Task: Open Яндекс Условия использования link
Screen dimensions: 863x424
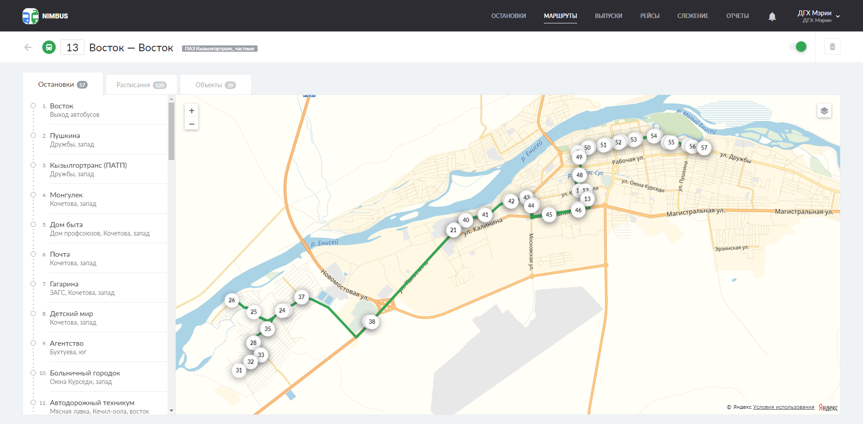Action: (783, 407)
